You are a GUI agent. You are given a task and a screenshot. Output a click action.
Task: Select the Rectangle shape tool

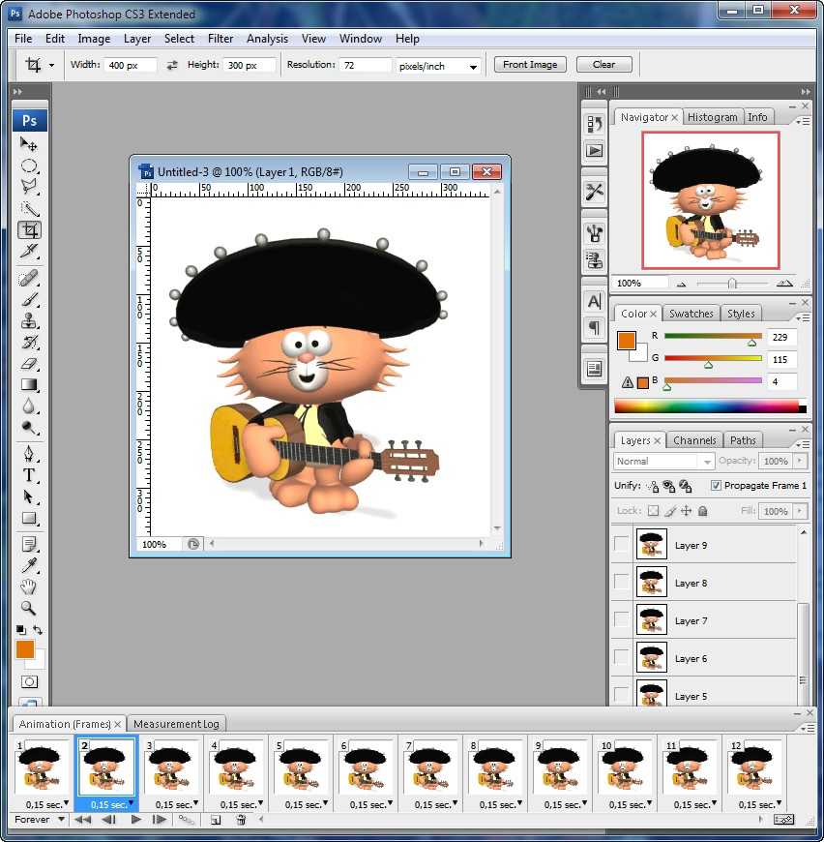[29, 518]
